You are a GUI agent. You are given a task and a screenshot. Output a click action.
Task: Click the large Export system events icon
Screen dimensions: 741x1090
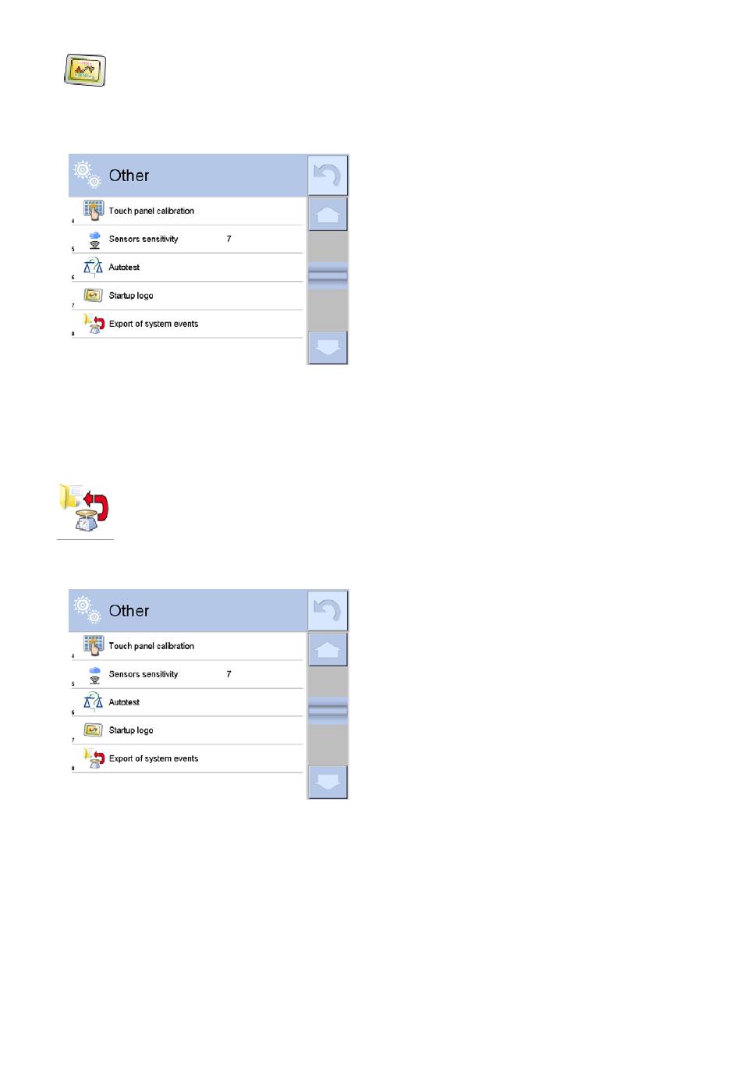click(84, 508)
